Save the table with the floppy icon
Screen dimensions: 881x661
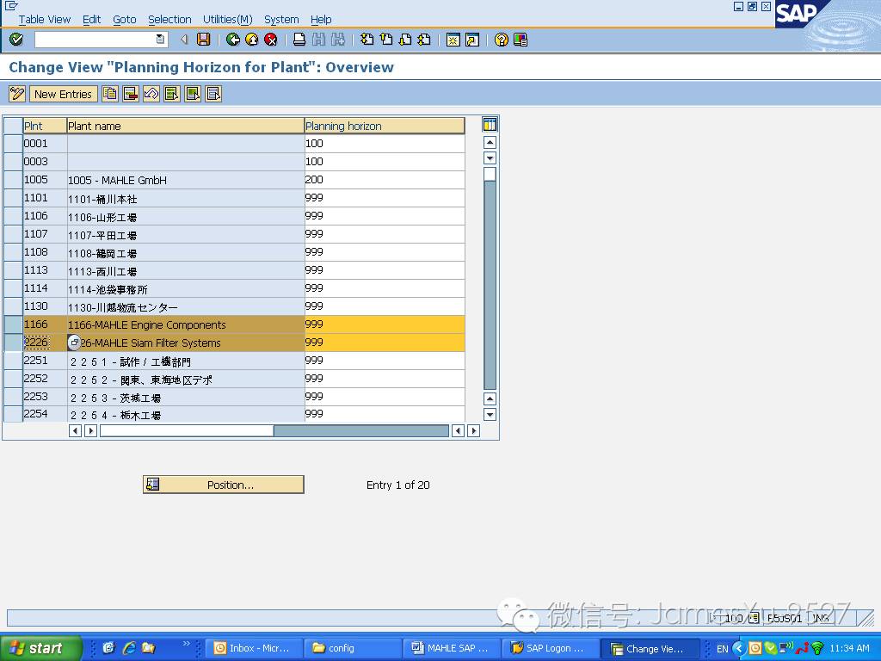[203, 40]
